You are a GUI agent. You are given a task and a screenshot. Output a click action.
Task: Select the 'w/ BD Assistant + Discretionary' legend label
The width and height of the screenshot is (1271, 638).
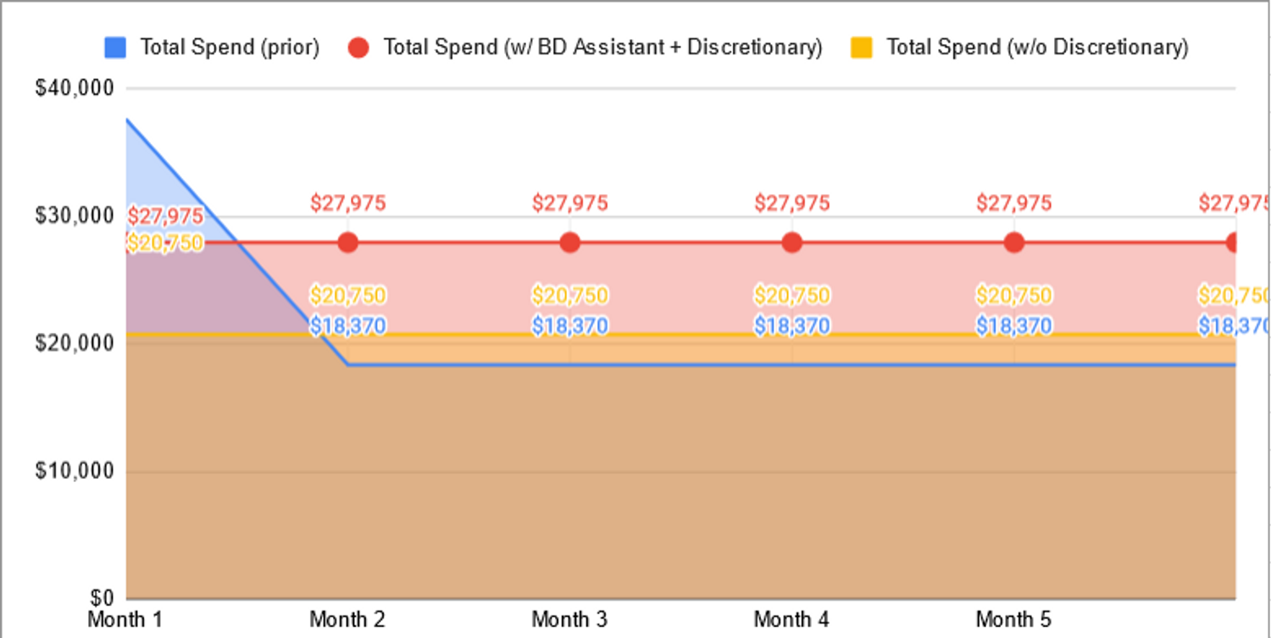click(x=602, y=47)
